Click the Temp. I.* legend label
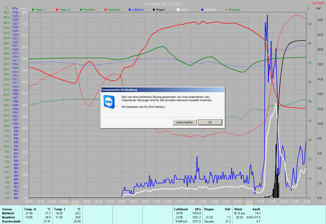The width and height of the screenshot is (326, 224). 41,10
